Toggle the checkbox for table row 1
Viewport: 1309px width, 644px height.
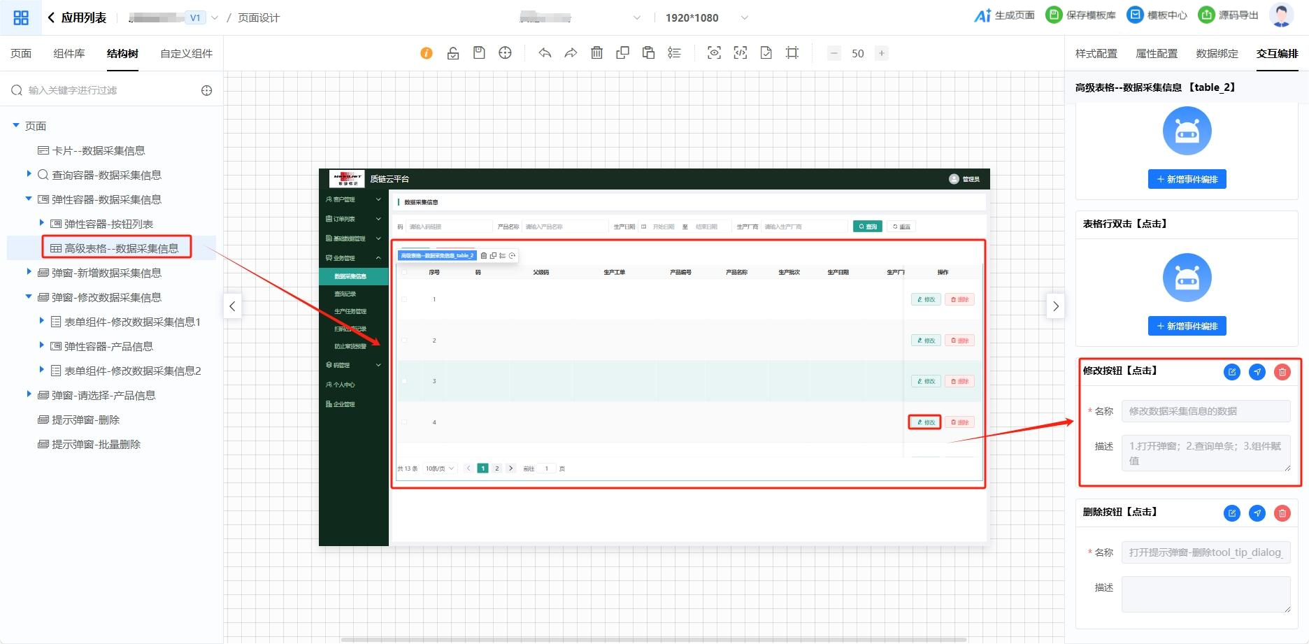(x=403, y=299)
